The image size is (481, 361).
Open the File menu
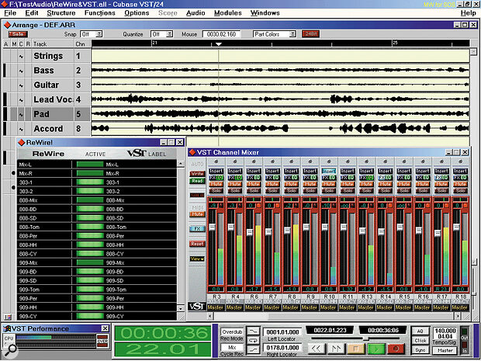(10, 13)
